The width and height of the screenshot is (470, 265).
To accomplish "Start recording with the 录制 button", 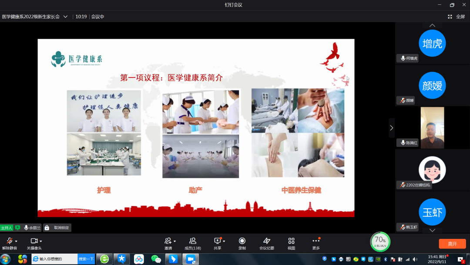I will click(242, 241).
